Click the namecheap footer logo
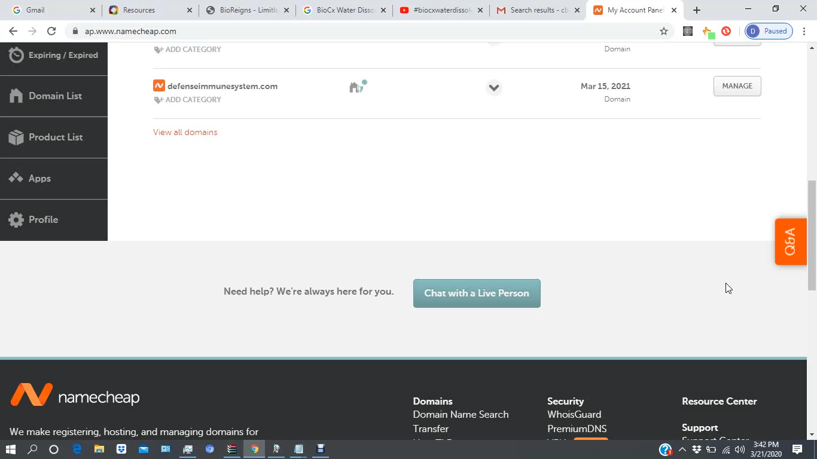Screen dimensions: 817x459 75,396
